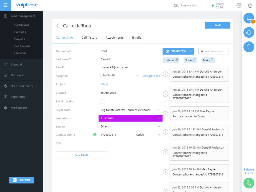Click the SAVE button
256x192 pixels.
tap(217, 25)
